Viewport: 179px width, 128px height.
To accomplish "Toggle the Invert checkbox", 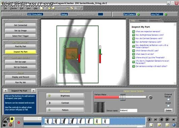I will pos(168,106).
